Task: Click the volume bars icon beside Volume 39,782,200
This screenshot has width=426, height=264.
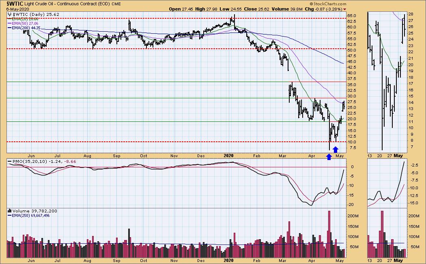Action: click(x=9, y=211)
